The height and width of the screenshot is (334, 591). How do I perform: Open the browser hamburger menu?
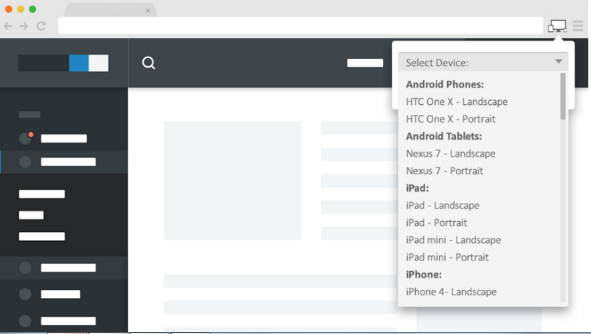click(x=578, y=25)
